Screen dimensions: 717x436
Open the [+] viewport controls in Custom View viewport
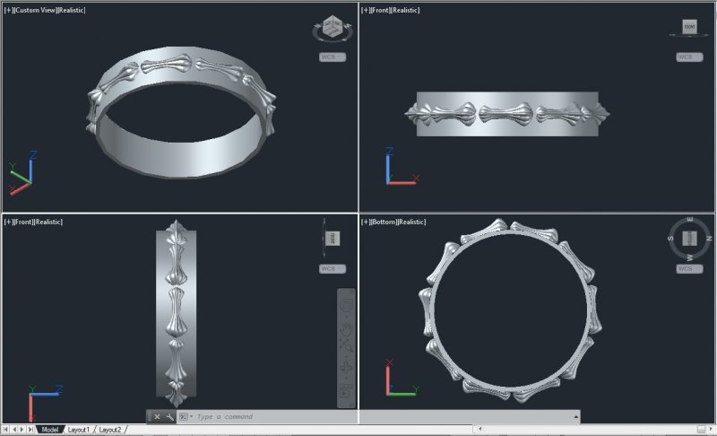[9, 10]
